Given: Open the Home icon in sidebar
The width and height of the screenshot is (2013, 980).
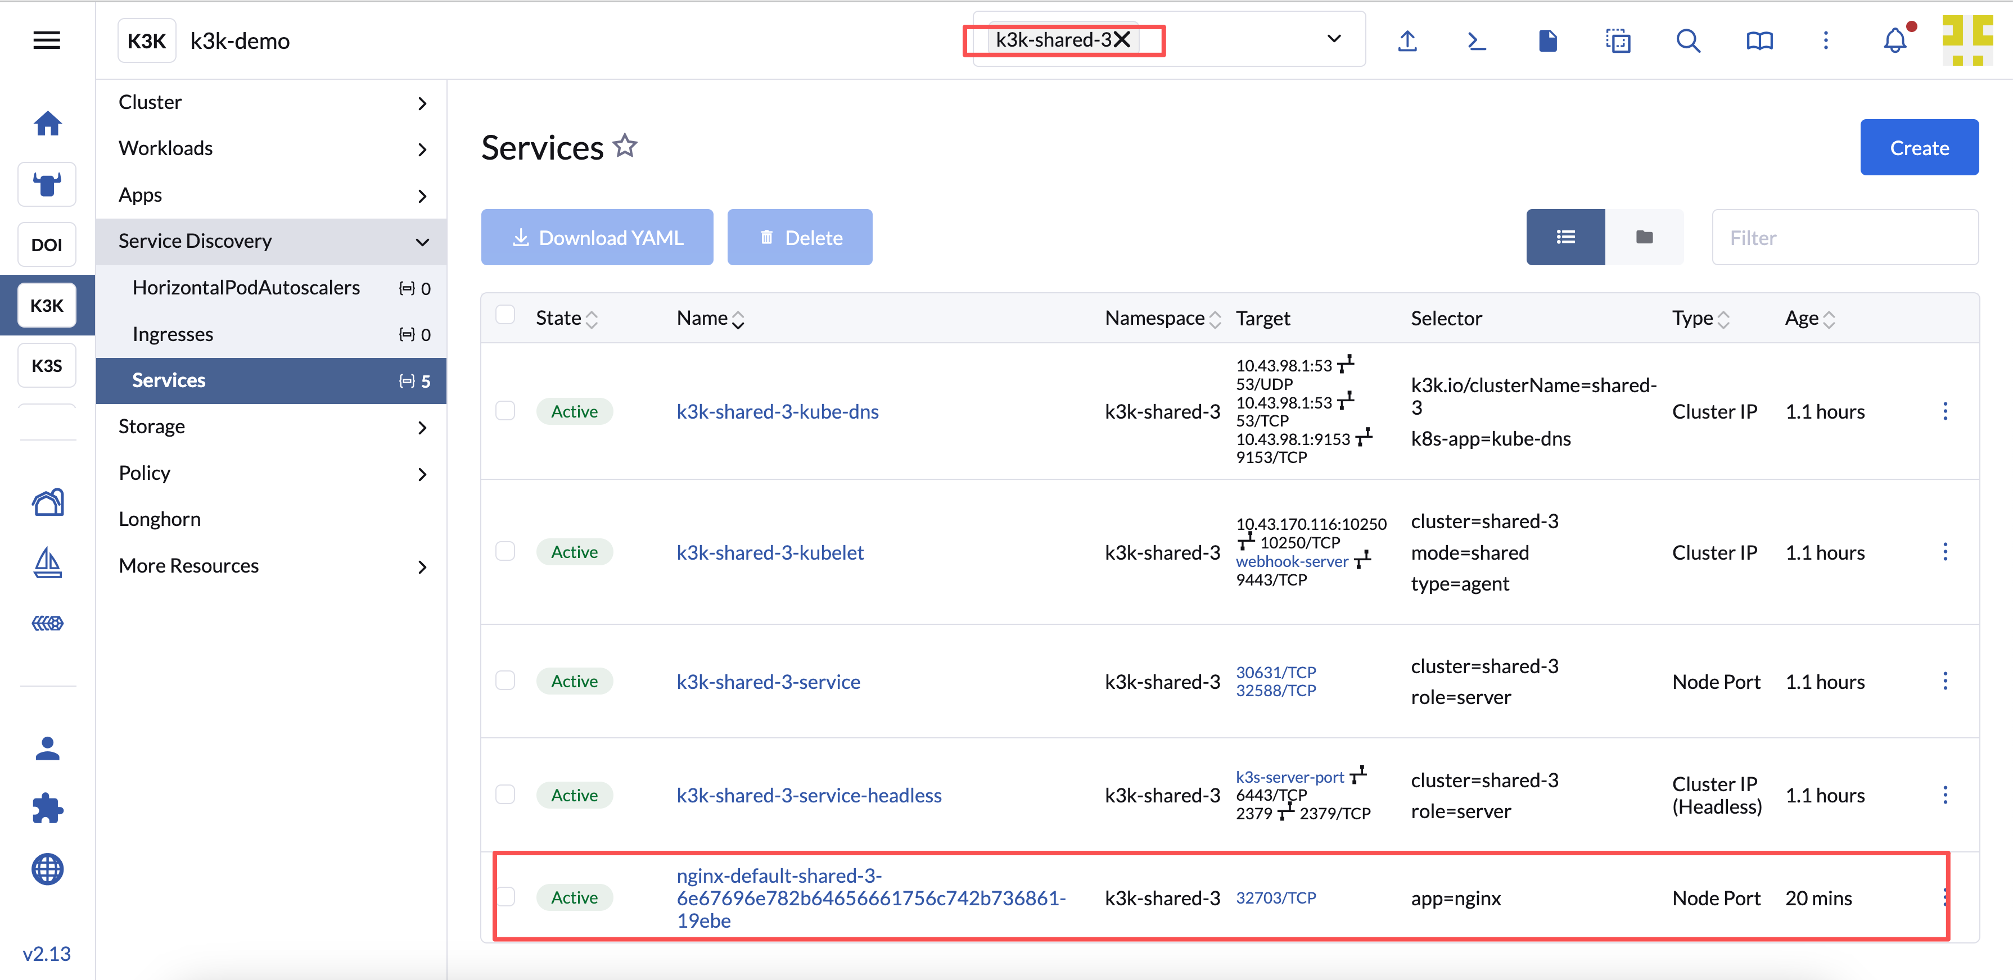Looking at the screenshot, I should tap(48, 124).
